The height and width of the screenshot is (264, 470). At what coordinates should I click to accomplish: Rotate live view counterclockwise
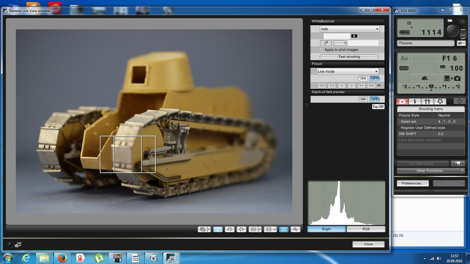pyautogui.click(x=229, y=229)
